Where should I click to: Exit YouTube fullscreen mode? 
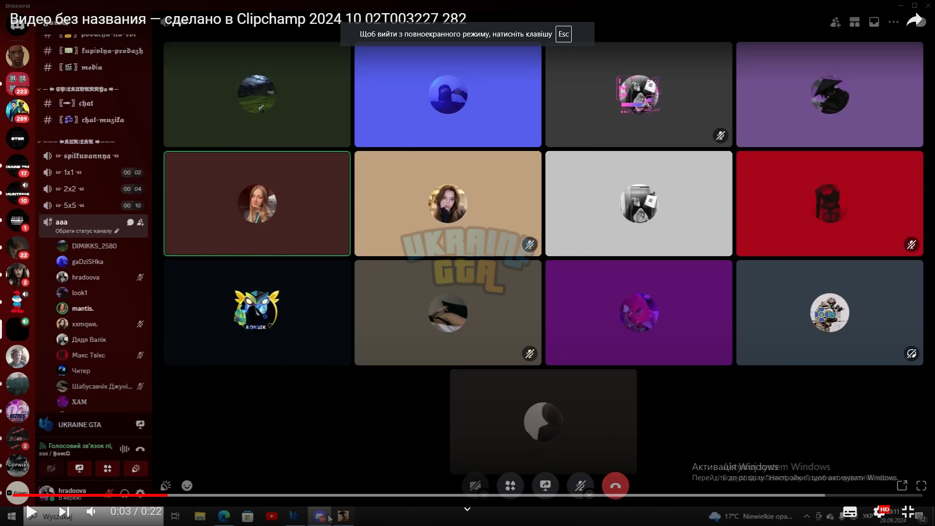(x=908, y=512)
